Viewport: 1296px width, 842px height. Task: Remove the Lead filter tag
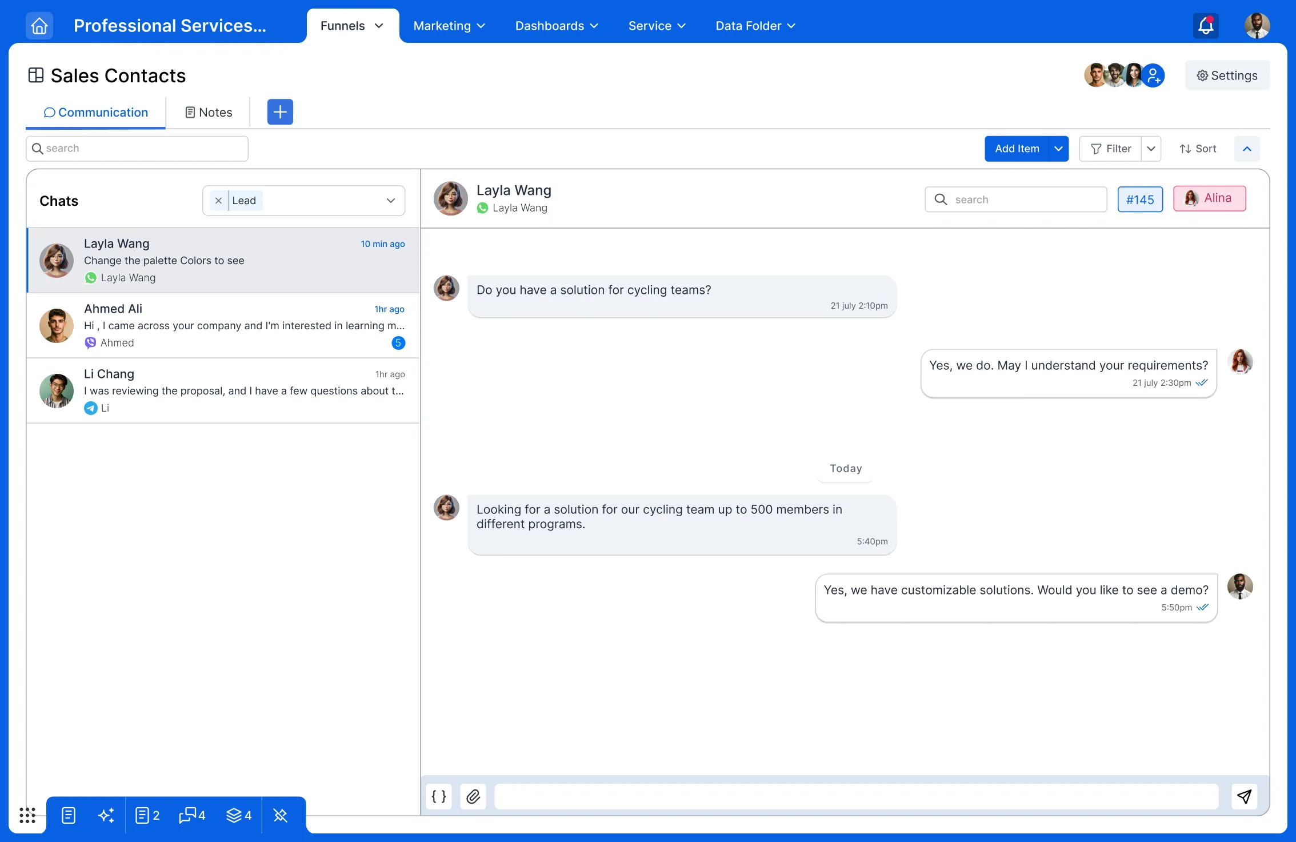click(x=218, y=201)
